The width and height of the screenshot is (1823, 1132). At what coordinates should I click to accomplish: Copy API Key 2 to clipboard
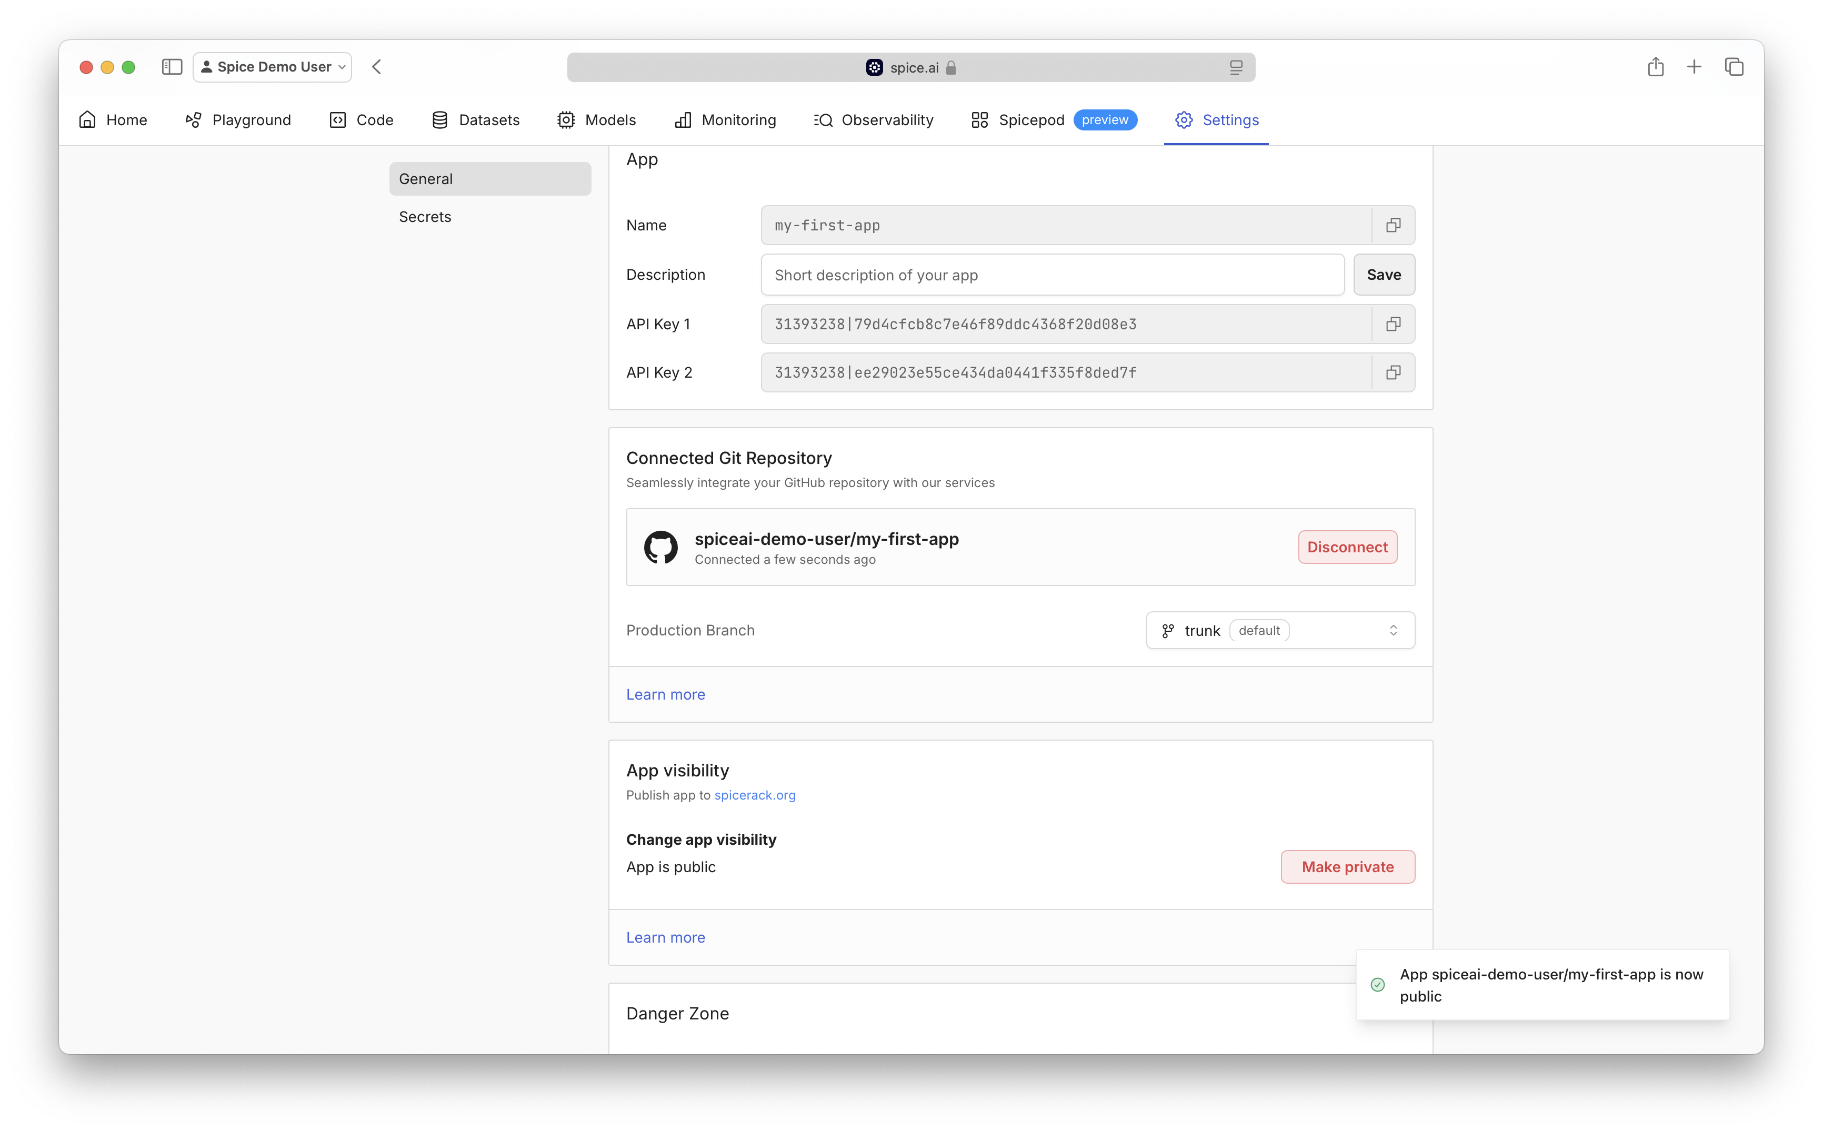[1393, 373]
